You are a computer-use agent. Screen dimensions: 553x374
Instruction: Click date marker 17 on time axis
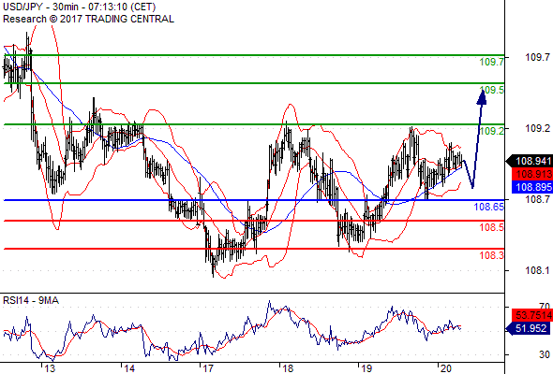(208, 368)
